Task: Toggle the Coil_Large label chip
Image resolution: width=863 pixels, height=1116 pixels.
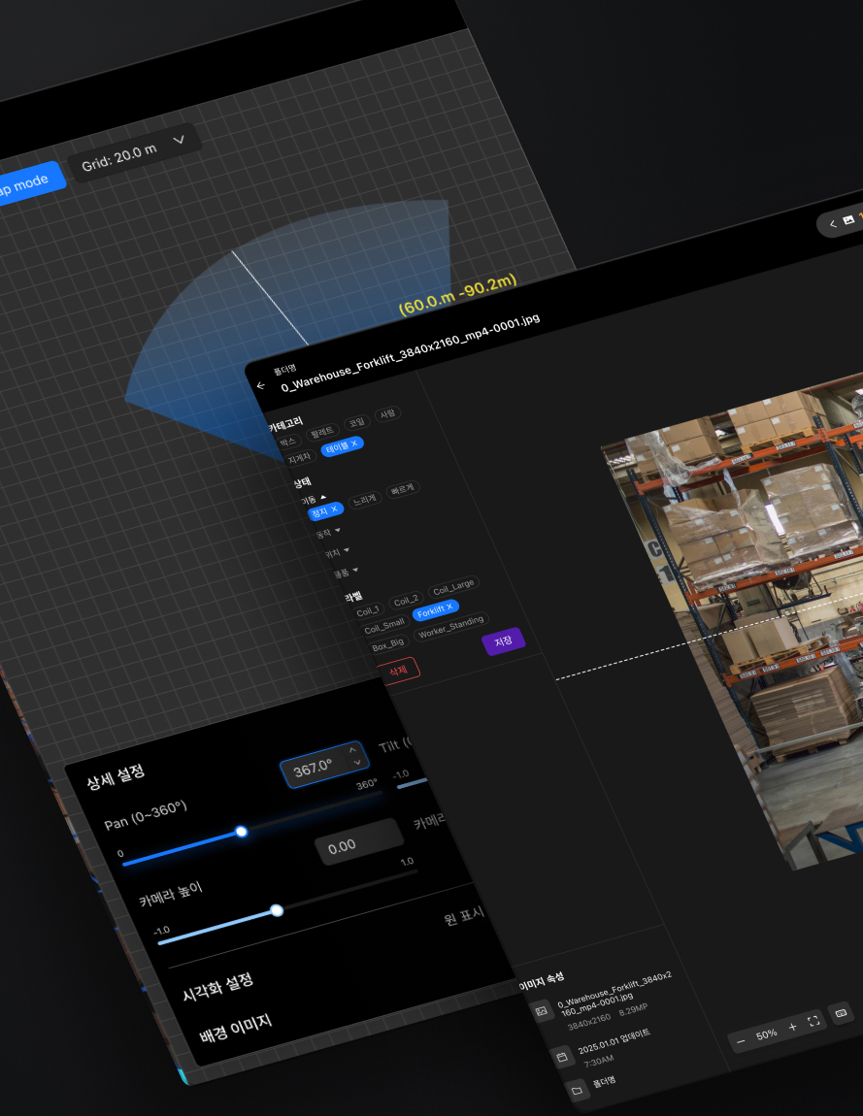Action: (453, 587)
